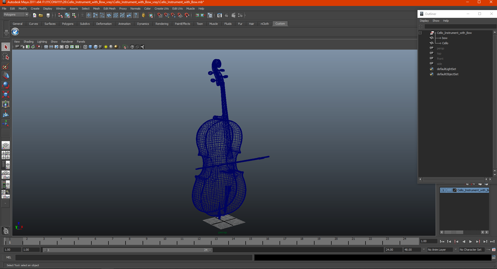The width and height of the screenshot is (497, 269).
Task: Open the Edit Mesh menu
Action: (109, 9)
